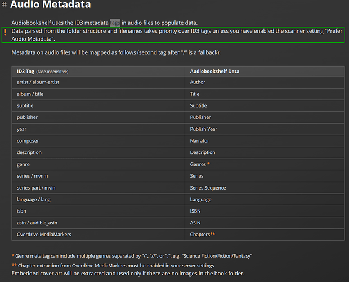The height and width of the screenshot is (282, 349).
Task: Click the "series / mvnm" cell
Action: 98,176
